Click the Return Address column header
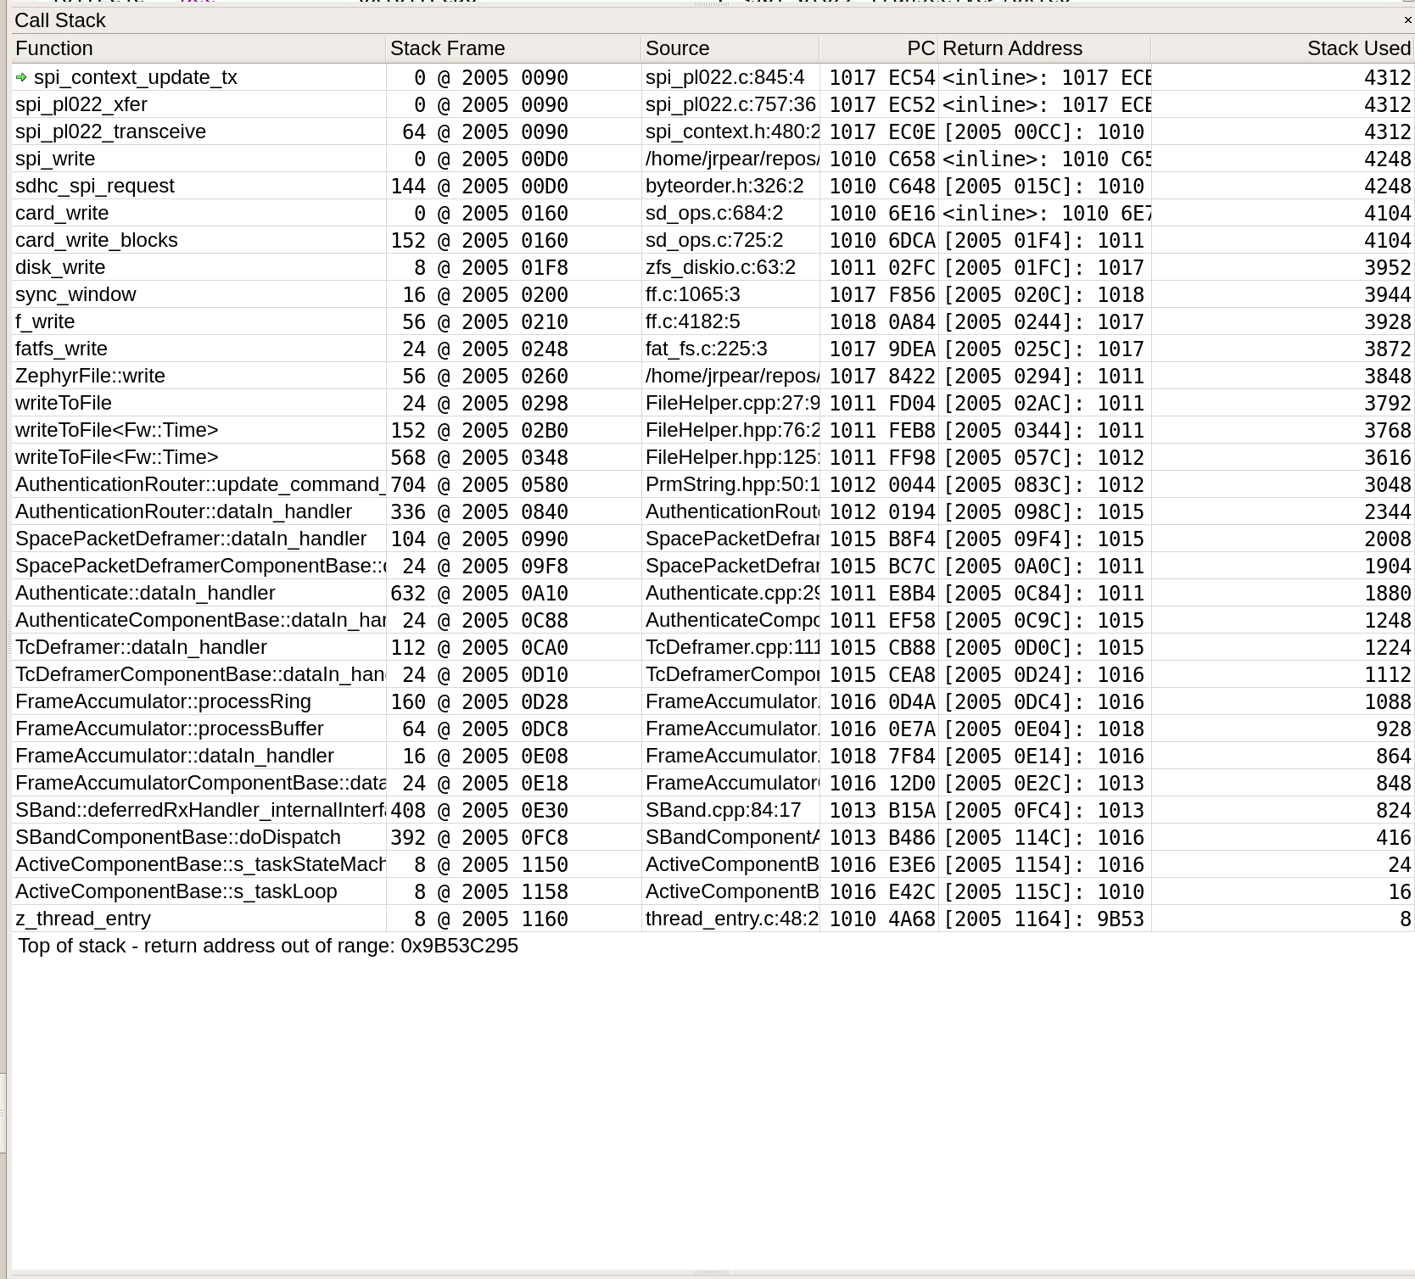 click(1012, 49)
